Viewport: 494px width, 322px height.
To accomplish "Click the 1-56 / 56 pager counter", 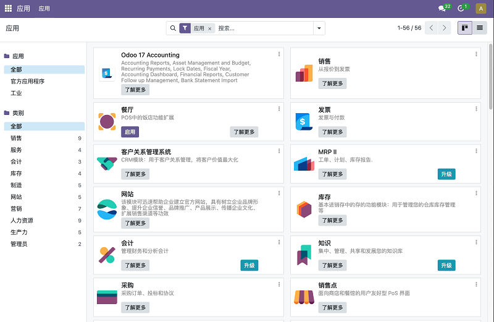I will (409, 28).
